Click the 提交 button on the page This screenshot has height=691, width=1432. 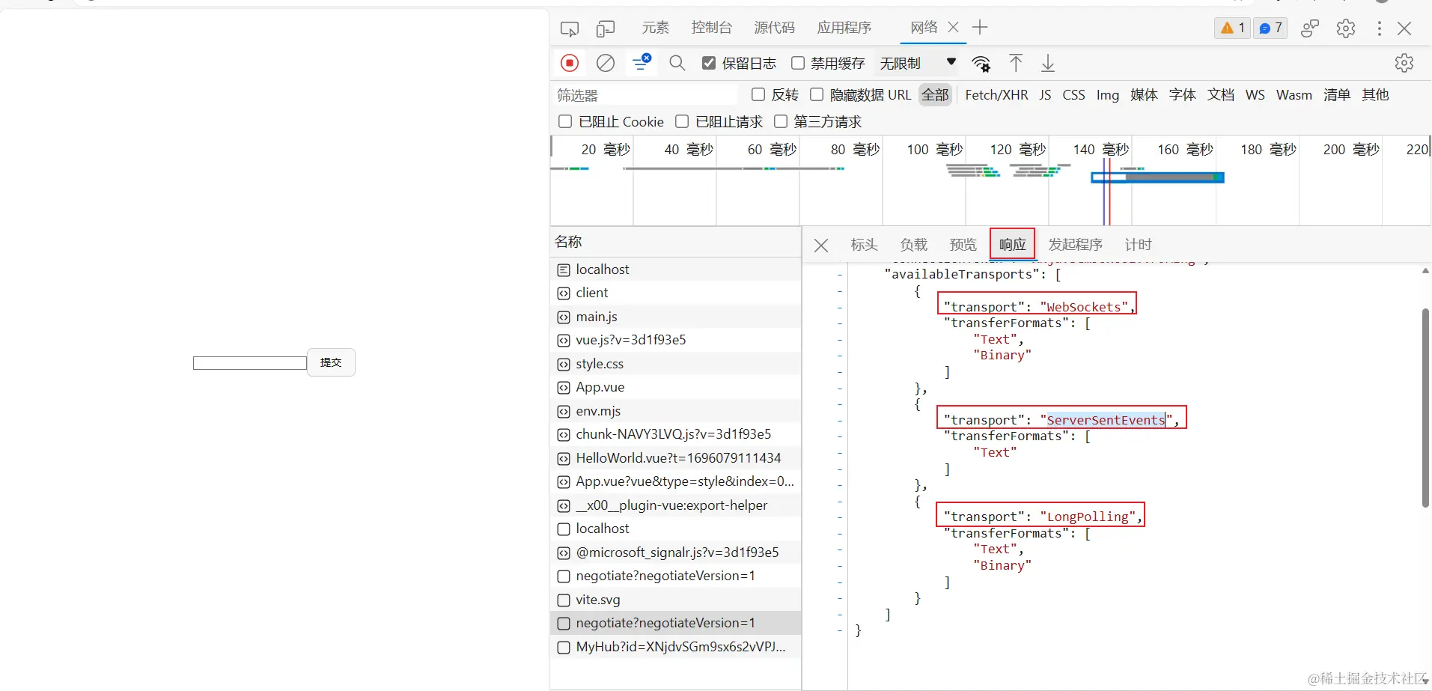click(x=331, y=362)
